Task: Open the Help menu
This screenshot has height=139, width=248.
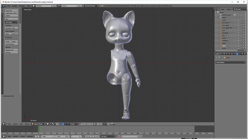Action: [29, 6]
